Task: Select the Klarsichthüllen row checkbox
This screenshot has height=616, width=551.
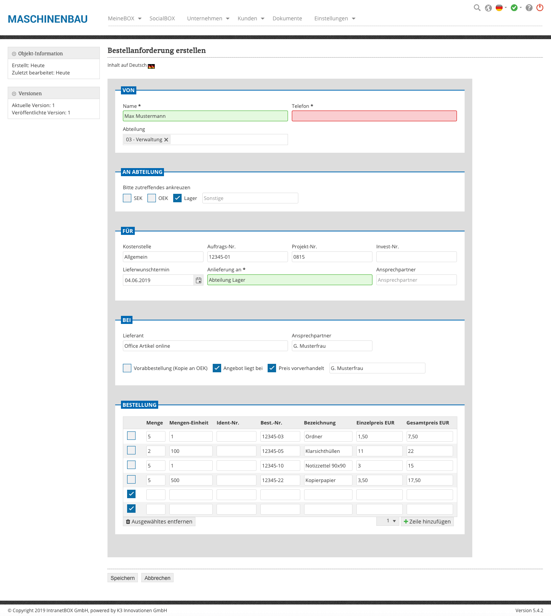Action: (131, 450)
